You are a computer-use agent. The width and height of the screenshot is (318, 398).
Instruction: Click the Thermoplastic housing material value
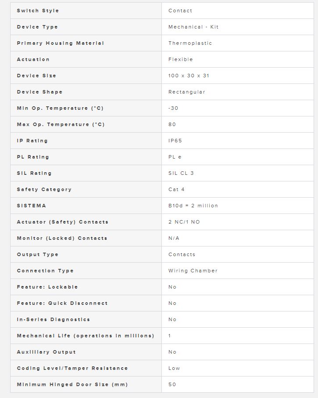click(x=190, y=43)
